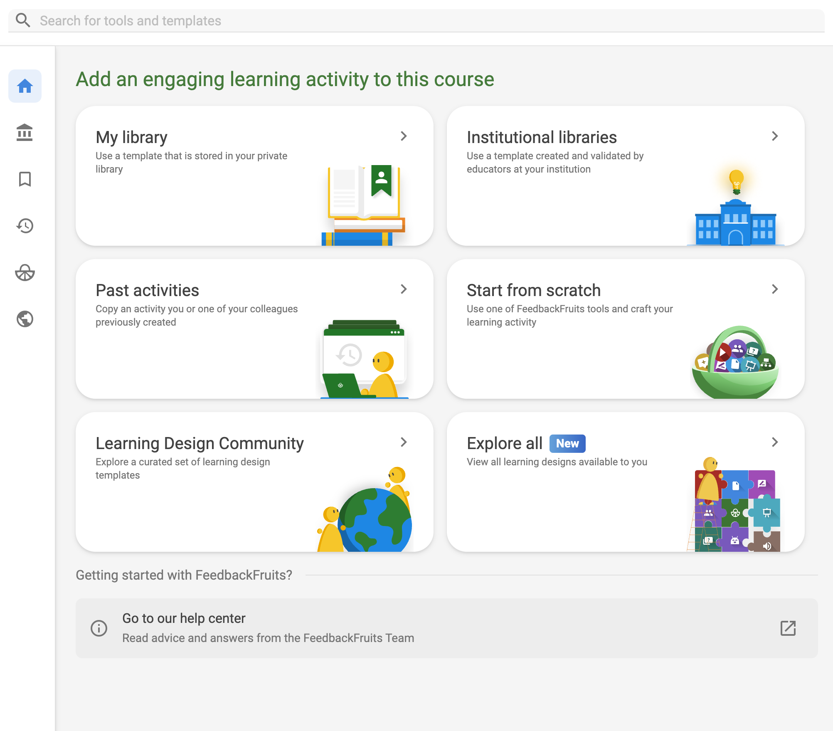Open Explore all title

tap(505, 443)
